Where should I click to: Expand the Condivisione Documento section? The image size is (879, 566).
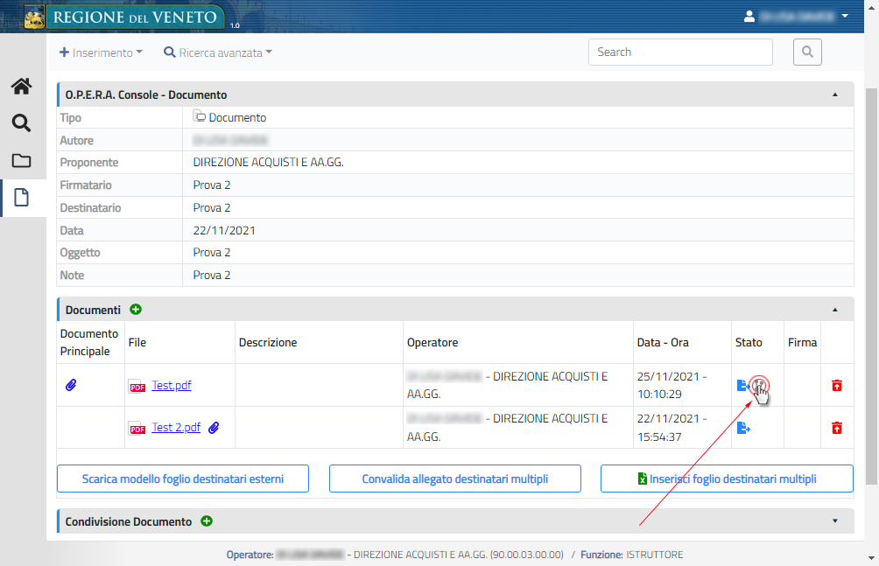pos(834,521)
